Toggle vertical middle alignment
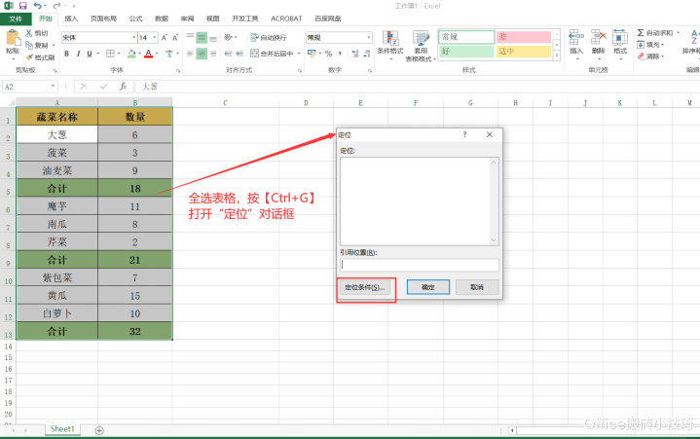700x439 pixels. coord(202,37)
